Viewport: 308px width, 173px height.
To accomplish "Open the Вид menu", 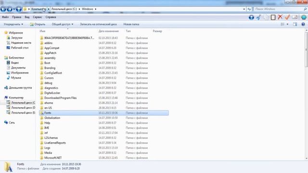I will tap(27, 17).
